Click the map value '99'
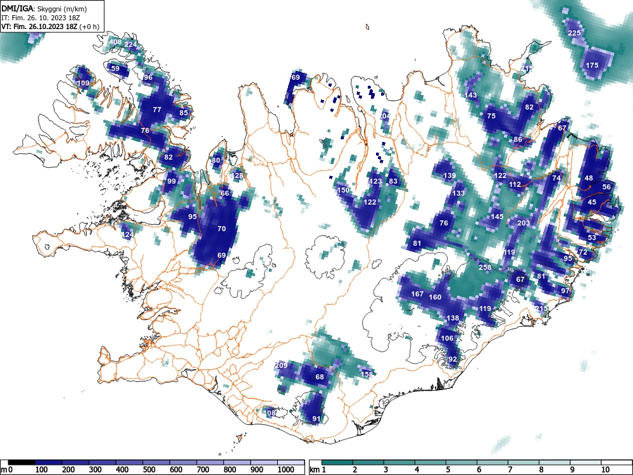633x475 pixels. (172, 181)
